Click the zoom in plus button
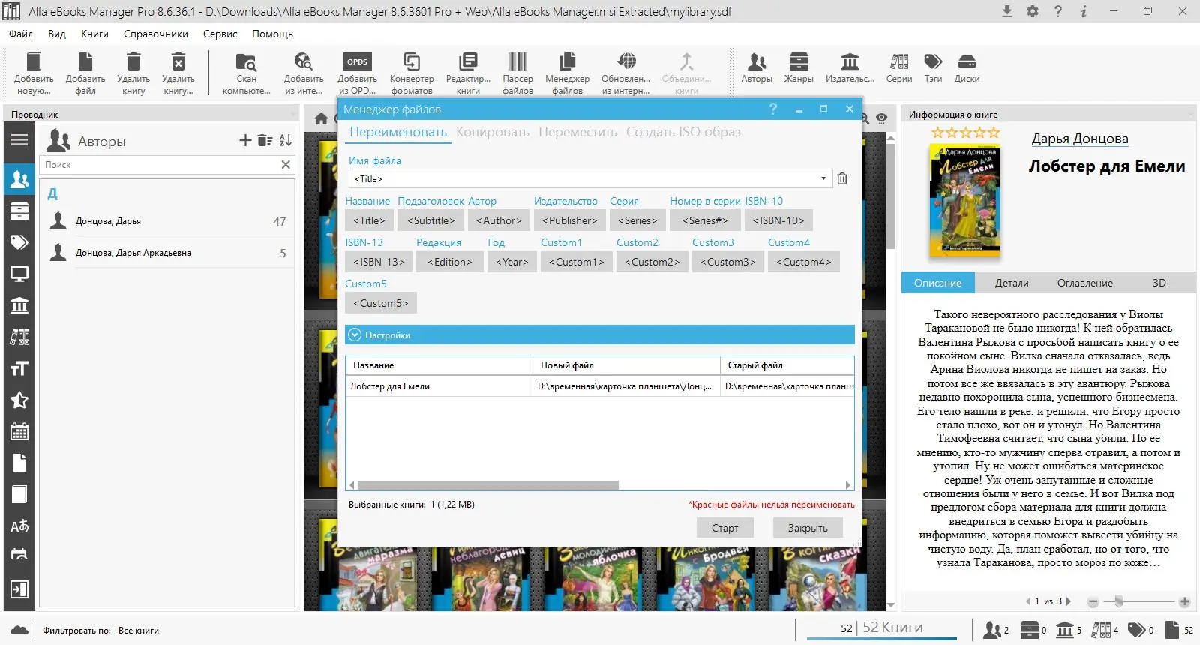Screen dimensions: 1200x645 [1184, 601]
